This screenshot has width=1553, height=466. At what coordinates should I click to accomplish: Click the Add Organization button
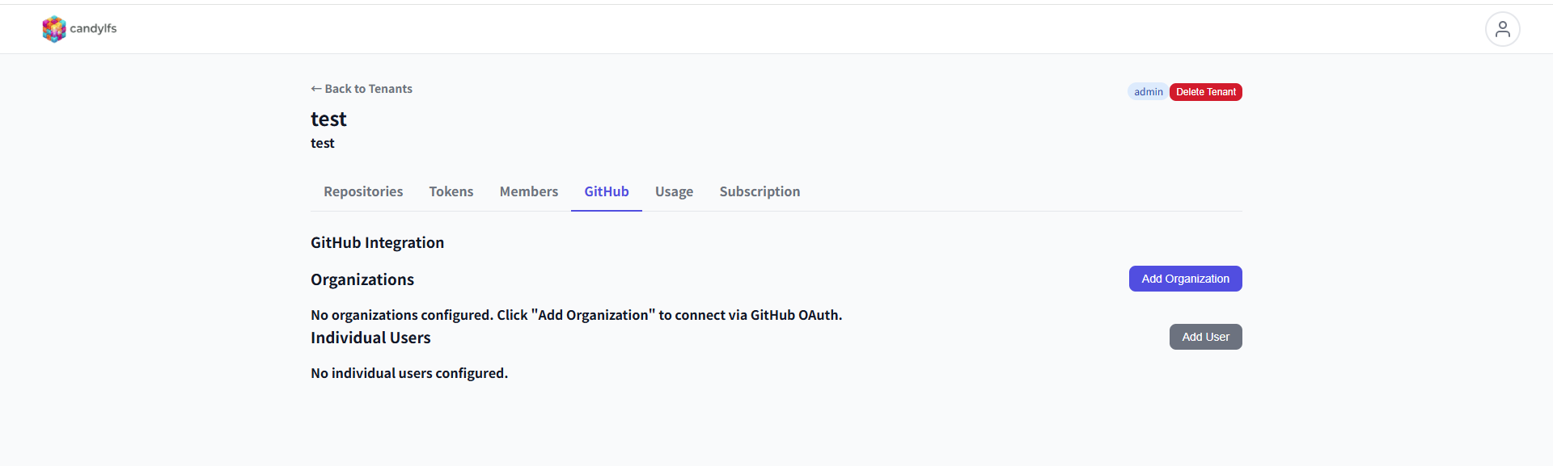click(x=1185, y=279)
